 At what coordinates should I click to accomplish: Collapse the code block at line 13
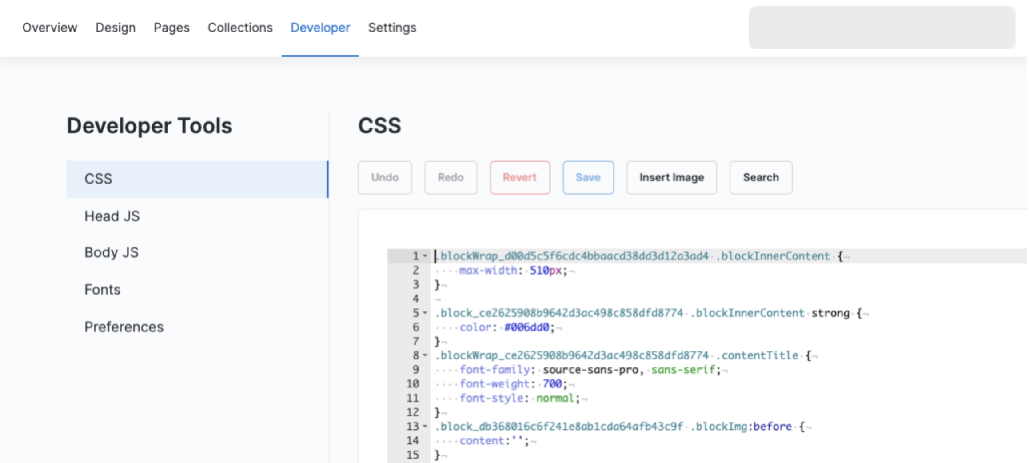tap(425, 427)
